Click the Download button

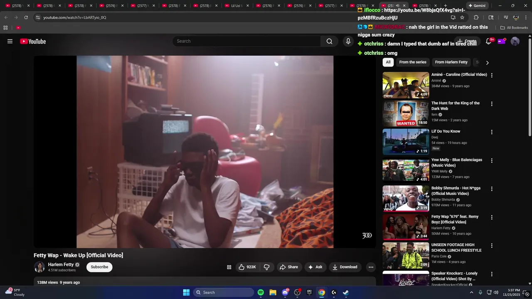click(345, 267)
